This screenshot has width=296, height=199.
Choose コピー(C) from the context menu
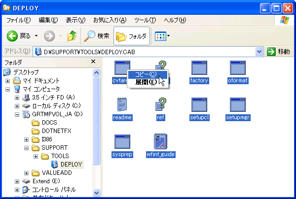pos(148,74)
